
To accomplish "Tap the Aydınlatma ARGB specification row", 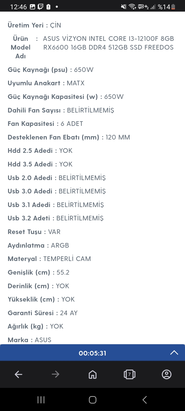I will (38, 245).
